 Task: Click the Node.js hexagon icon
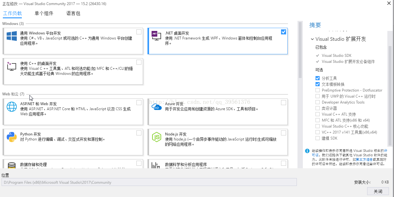coord(157,137)
